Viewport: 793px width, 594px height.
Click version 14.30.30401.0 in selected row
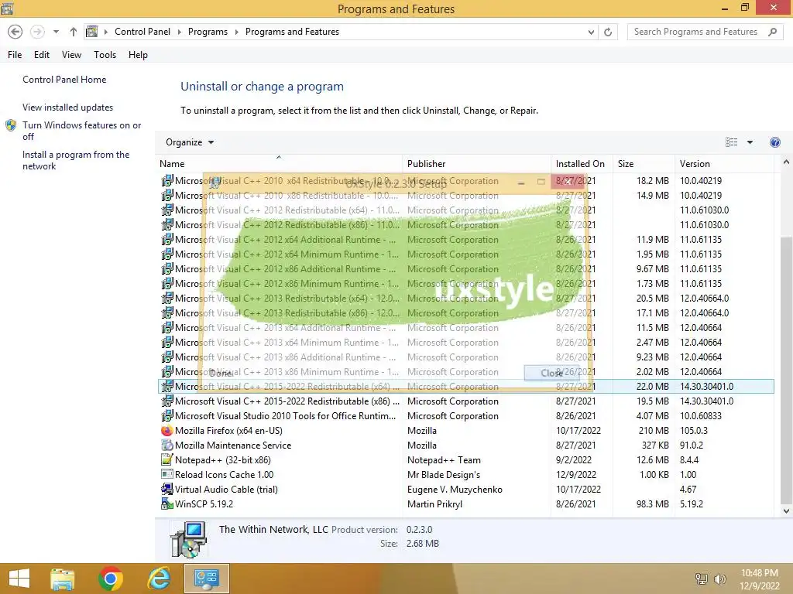(706, 387)
